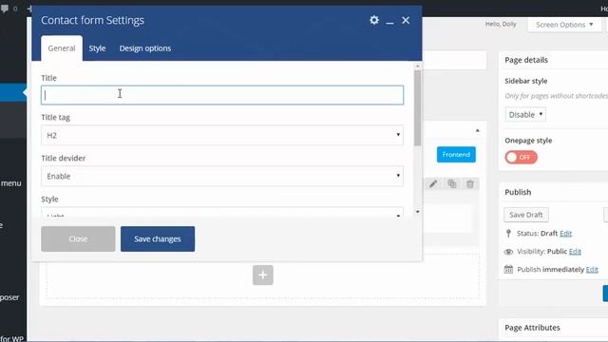Toggle the Onepage style switch
Viewport: 608px width, 342px height.
(x=521, y=157)
